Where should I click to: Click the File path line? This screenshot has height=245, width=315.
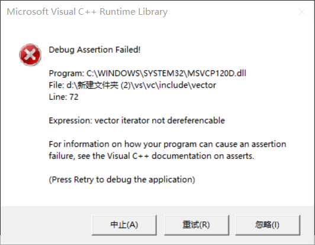133,85
